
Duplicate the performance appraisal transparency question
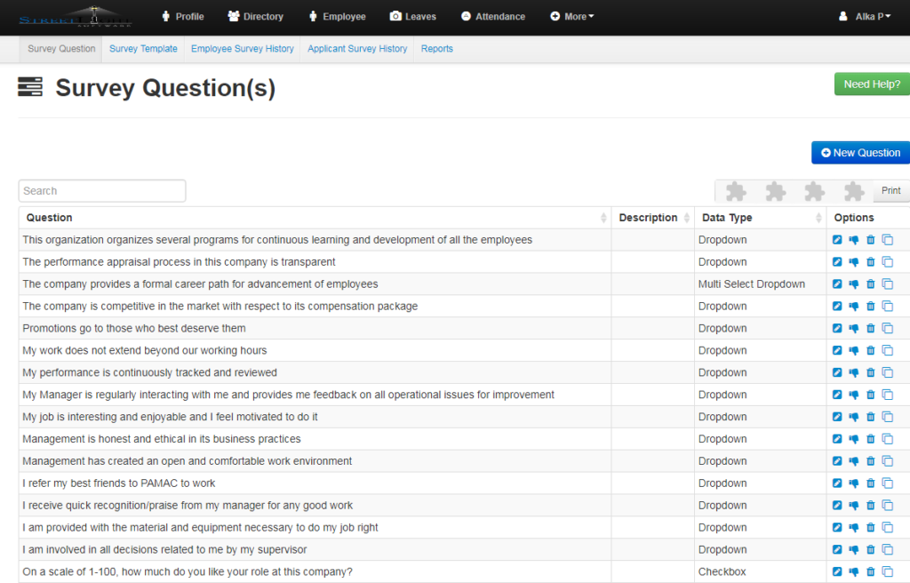(888, 261)
